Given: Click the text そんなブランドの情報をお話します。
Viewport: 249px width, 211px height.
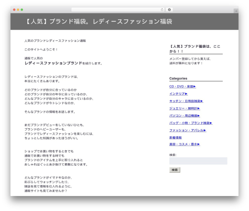Looking at the screenshot, I should pos(50,112).
